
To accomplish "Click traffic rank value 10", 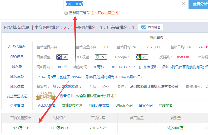I will 106,47.
